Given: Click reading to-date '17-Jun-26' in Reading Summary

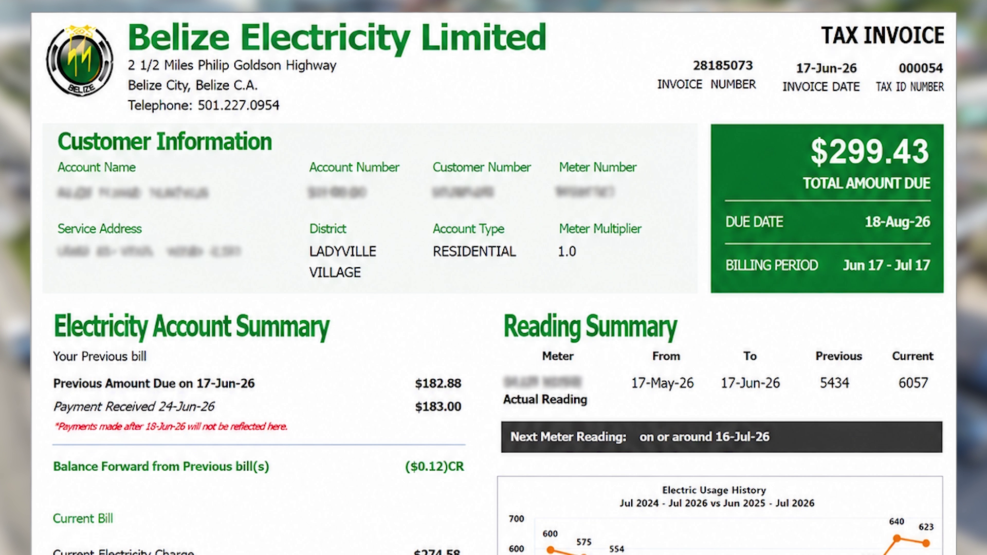Looking at the screenshot, I should 750,383.
